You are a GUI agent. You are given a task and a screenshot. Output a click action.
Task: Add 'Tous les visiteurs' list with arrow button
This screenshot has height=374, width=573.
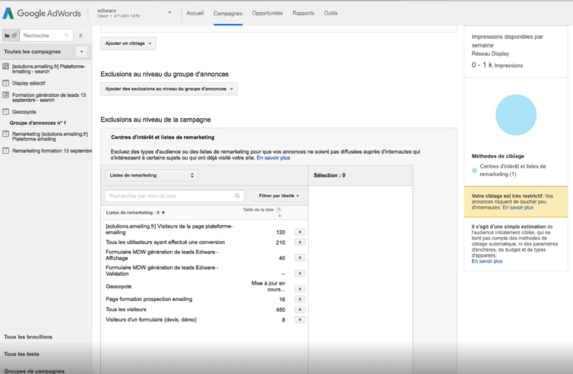pyautogui.click(x=300, y=309)
